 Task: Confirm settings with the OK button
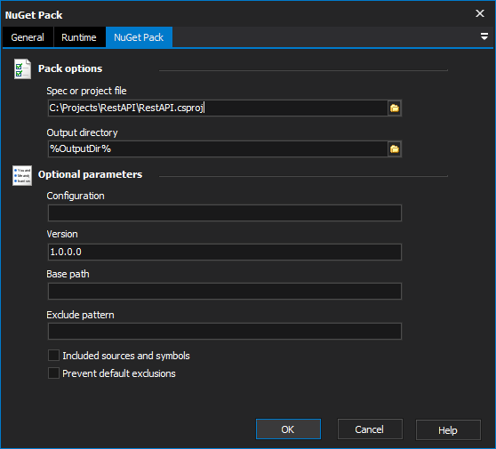(288, 429)
